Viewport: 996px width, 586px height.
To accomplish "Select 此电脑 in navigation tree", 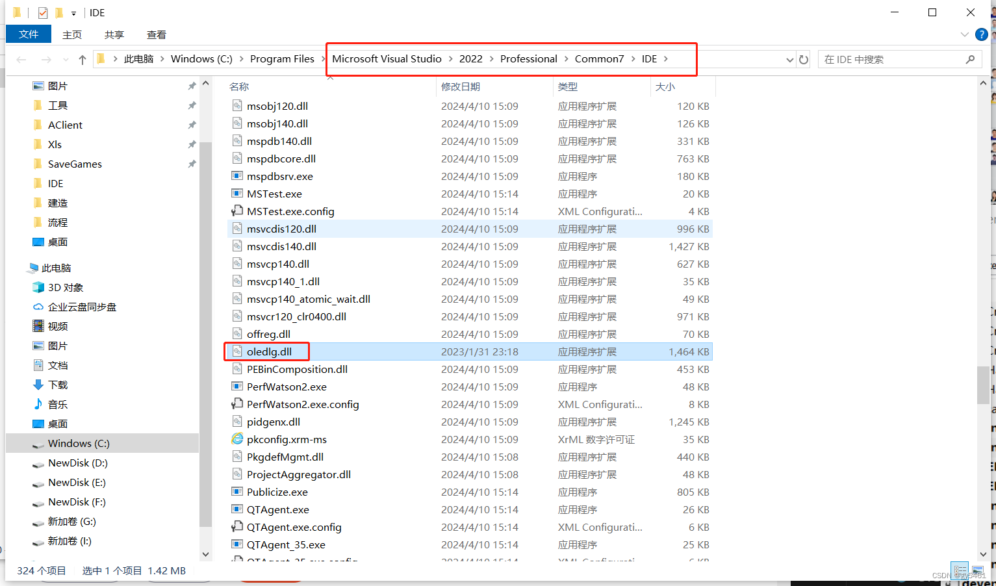I will pyautogui.click(x=56, y=268).
